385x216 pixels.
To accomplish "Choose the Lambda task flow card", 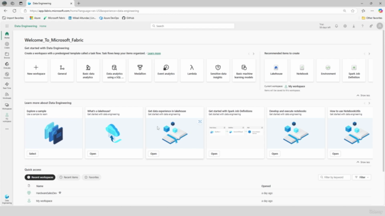I will [x=192, y=70].
